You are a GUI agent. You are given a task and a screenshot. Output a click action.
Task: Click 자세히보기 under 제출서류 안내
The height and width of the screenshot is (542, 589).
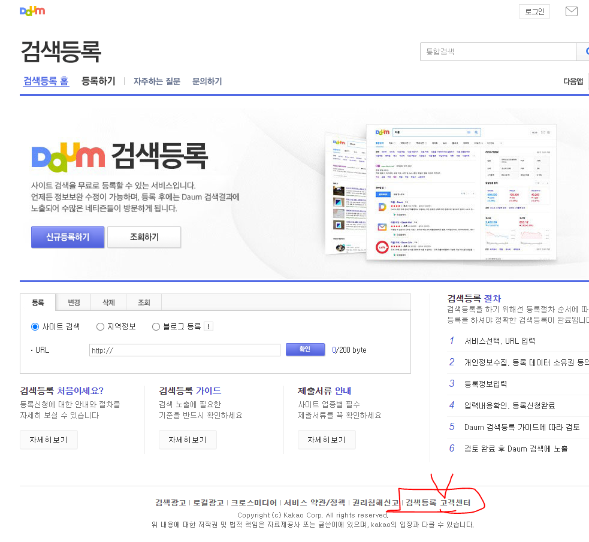click(327, 440)
